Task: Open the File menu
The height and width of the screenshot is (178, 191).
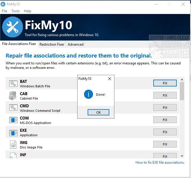Action: pyautogui.click(x=4, y=11)
